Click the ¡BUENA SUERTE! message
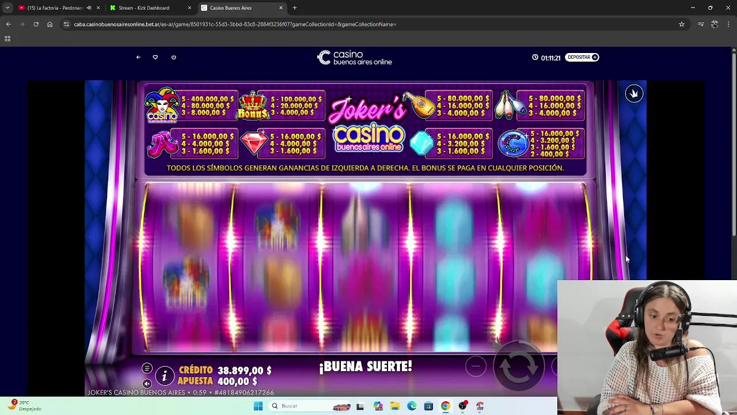Screen dimensions: 737x415 tap(366, 367)
